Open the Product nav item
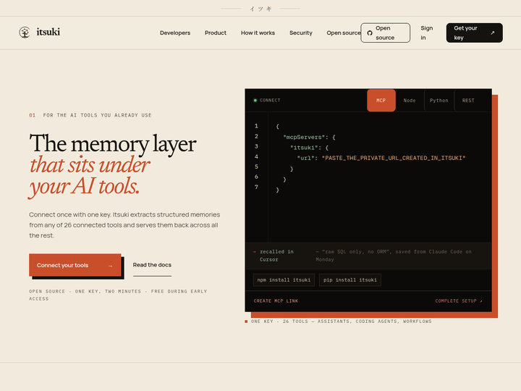 tap(216, 33)
